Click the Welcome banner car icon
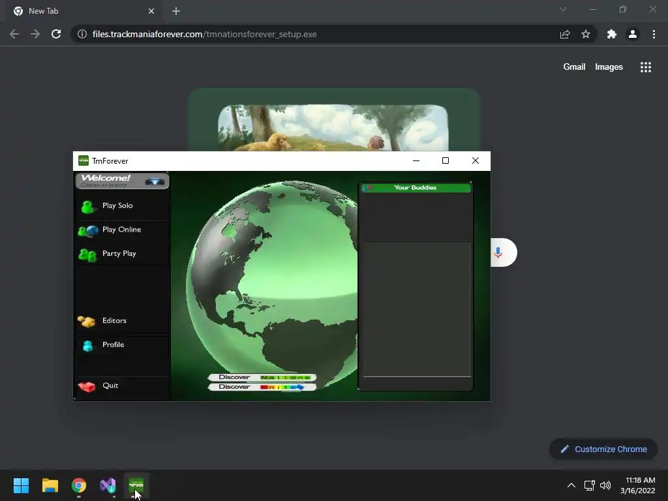Screen dimensions: 668x501 [154, 181]
